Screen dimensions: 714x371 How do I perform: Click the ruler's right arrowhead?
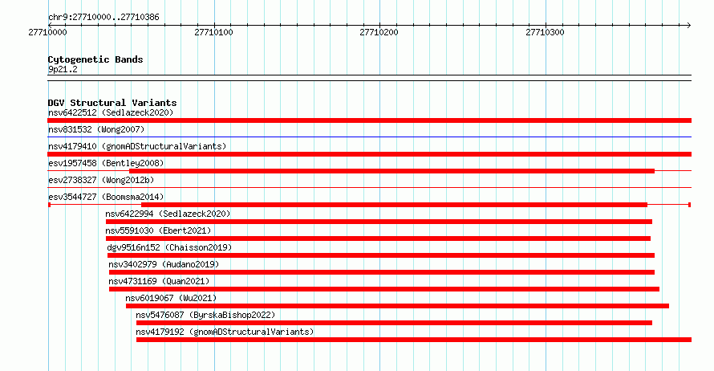tap(688, 25)
